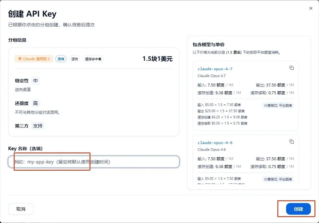Close the 创建 API Key dialog
The width and height of the screenshot is (319, 223).
311,8
